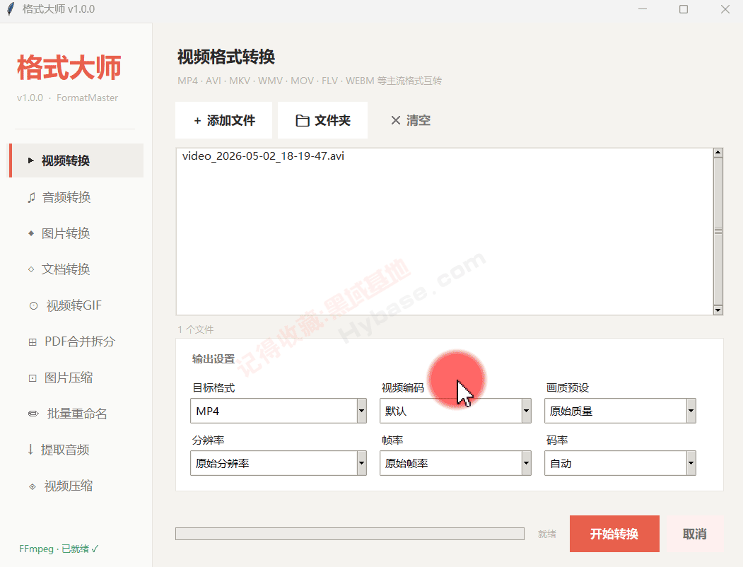Expand the 视频编码 dropdown showing 默认

[x=455, y=411]
